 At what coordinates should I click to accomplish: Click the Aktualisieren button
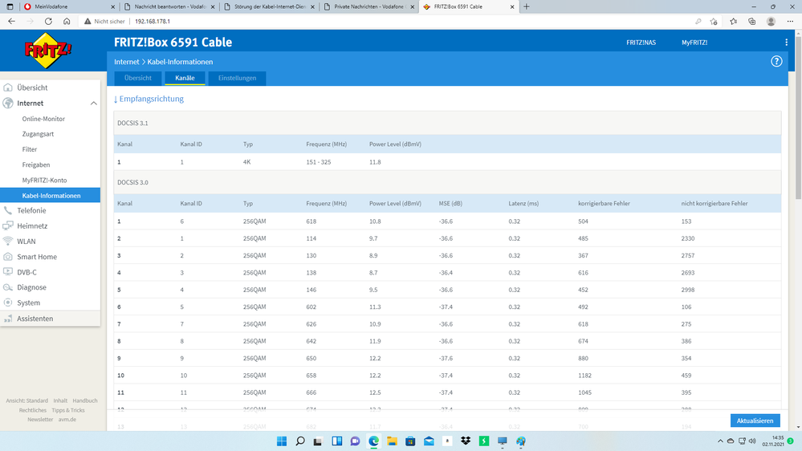click(755, 421)
